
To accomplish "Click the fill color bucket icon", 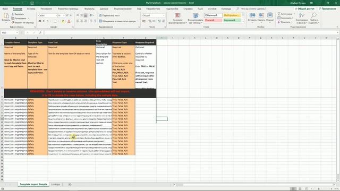I will (x=63, y=21).
